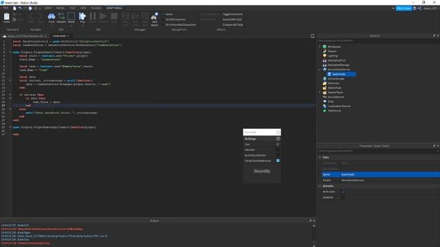The height and width of the screenshot is (247, 440).
Task: Switch to the TEST ribbon tab
Action: tap(72, 8)
